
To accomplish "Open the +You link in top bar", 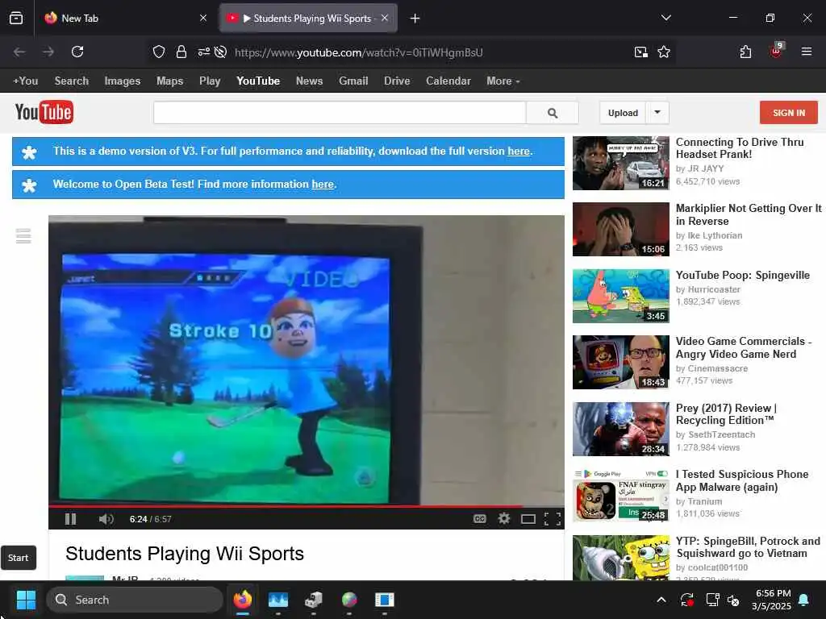I will 25,81.
